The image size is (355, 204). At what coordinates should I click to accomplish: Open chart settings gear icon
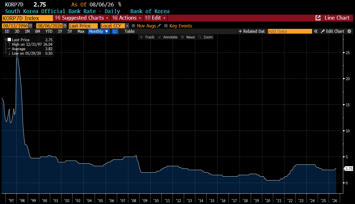pyautogui.click(x=349, y=31)
